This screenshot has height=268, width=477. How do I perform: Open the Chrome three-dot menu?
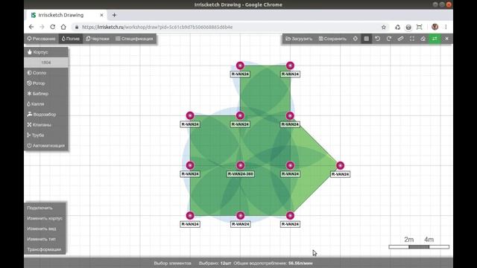point(446,27)
